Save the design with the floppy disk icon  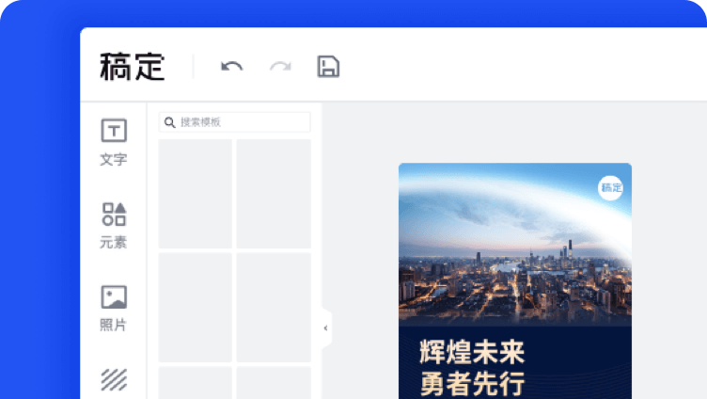[x=328, y=66]
